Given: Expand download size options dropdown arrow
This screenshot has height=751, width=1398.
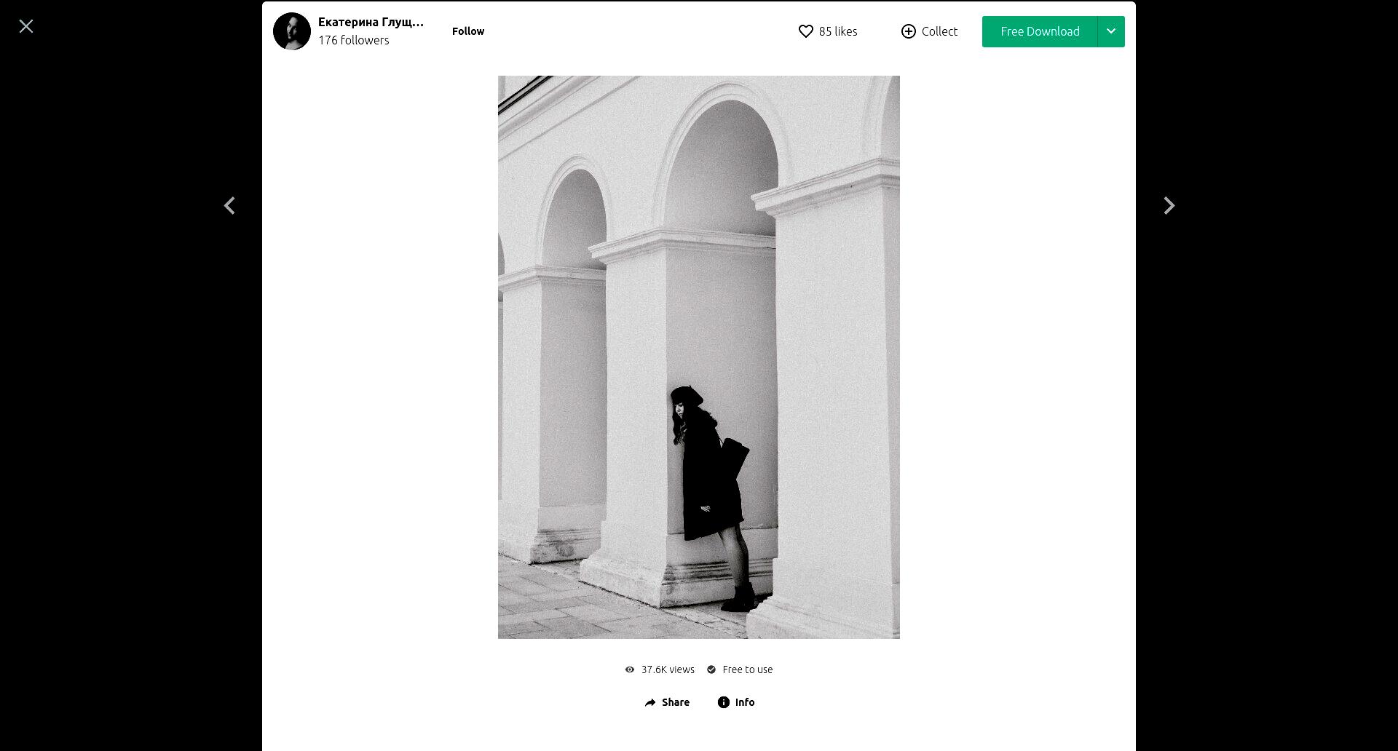Looking at the screenshot, I should pos(1111,31).
